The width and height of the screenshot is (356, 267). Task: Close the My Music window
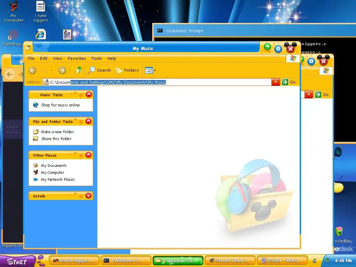pos(290,48)
